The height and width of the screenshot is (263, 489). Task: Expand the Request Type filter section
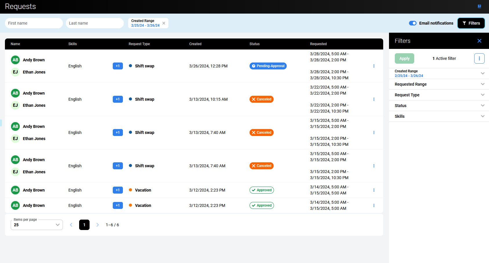pyautogui.click(x=439, y=95)
